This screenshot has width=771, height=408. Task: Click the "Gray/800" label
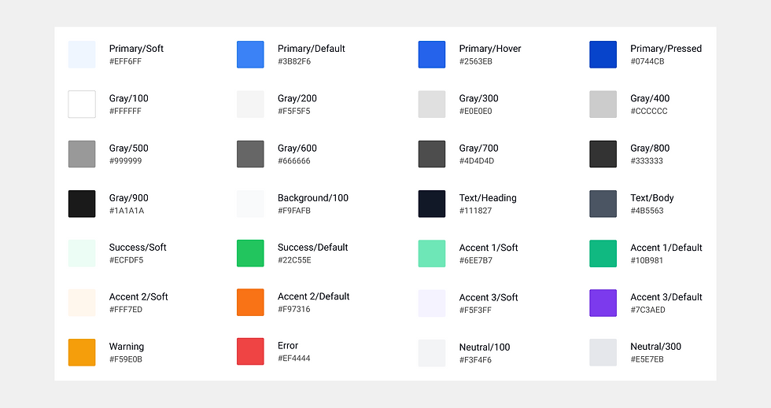(x=650, y=149)
